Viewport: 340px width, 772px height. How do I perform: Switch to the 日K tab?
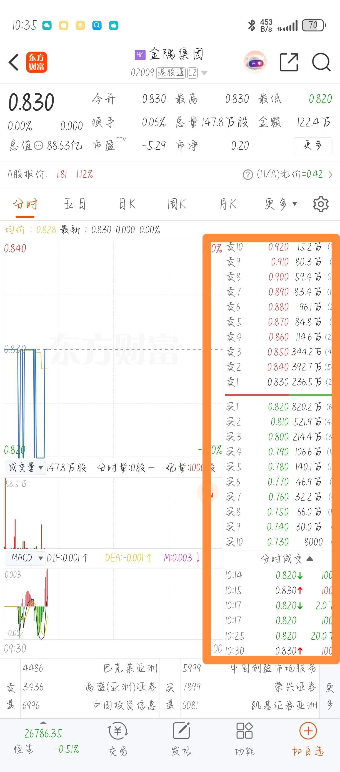pos(127,204)
